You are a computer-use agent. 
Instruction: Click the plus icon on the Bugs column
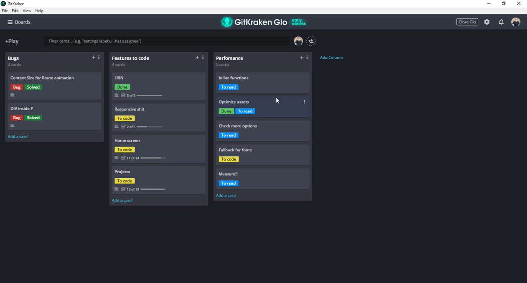point(93,57)
